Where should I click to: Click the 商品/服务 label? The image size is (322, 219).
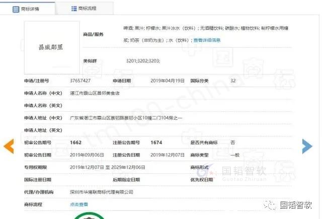93,34
